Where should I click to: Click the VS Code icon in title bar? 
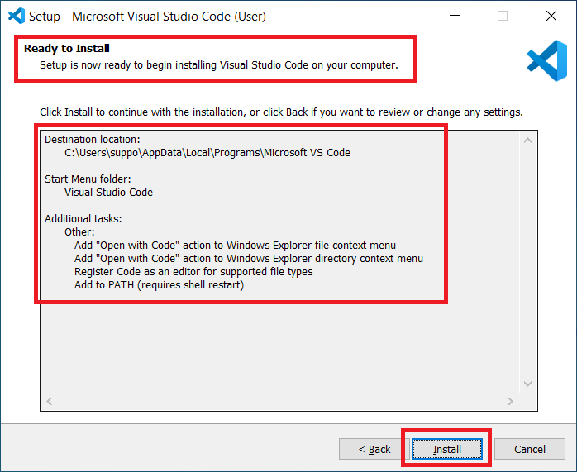17,16
